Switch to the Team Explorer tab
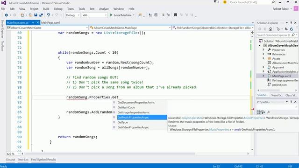Viewport: 299px width, 168px height. 277,95
